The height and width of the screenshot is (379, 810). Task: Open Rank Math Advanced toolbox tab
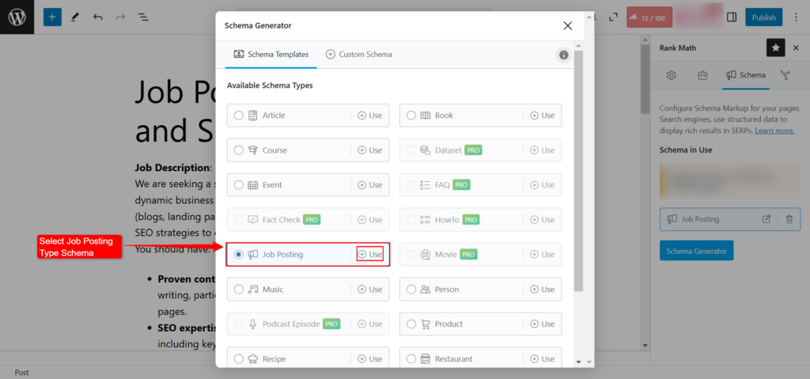click(x=702, y=75)
